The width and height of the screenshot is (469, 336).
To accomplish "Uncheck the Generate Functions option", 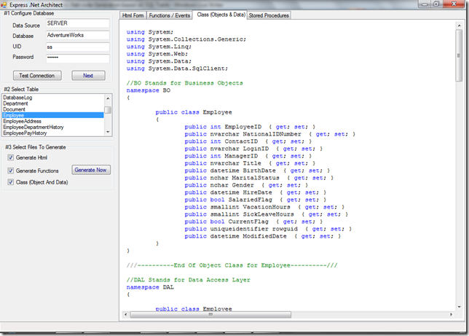I will tap(10, 171).
